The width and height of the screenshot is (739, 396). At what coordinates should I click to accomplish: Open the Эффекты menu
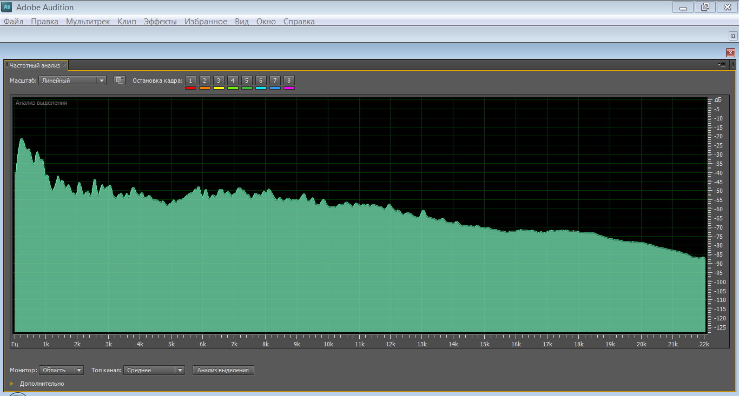pyautogui.click(x=160, y=22)
